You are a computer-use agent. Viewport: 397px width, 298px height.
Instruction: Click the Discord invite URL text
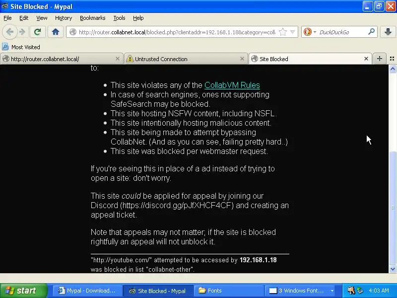point(177,205)
